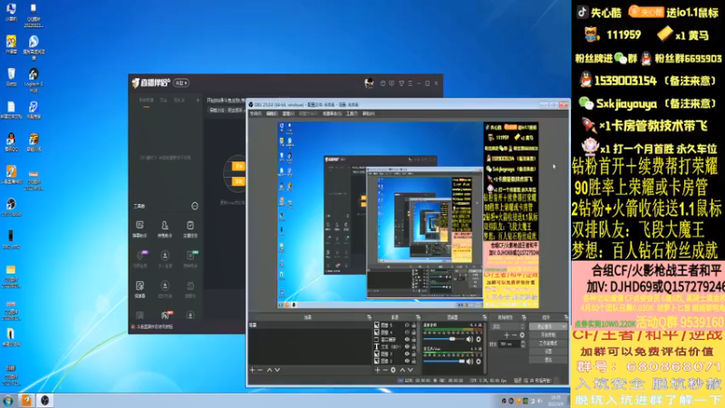Click 工作室模式 button in OBS controls
The height and width of the screenshot is (408, 725).
click(x=548, y=344)
